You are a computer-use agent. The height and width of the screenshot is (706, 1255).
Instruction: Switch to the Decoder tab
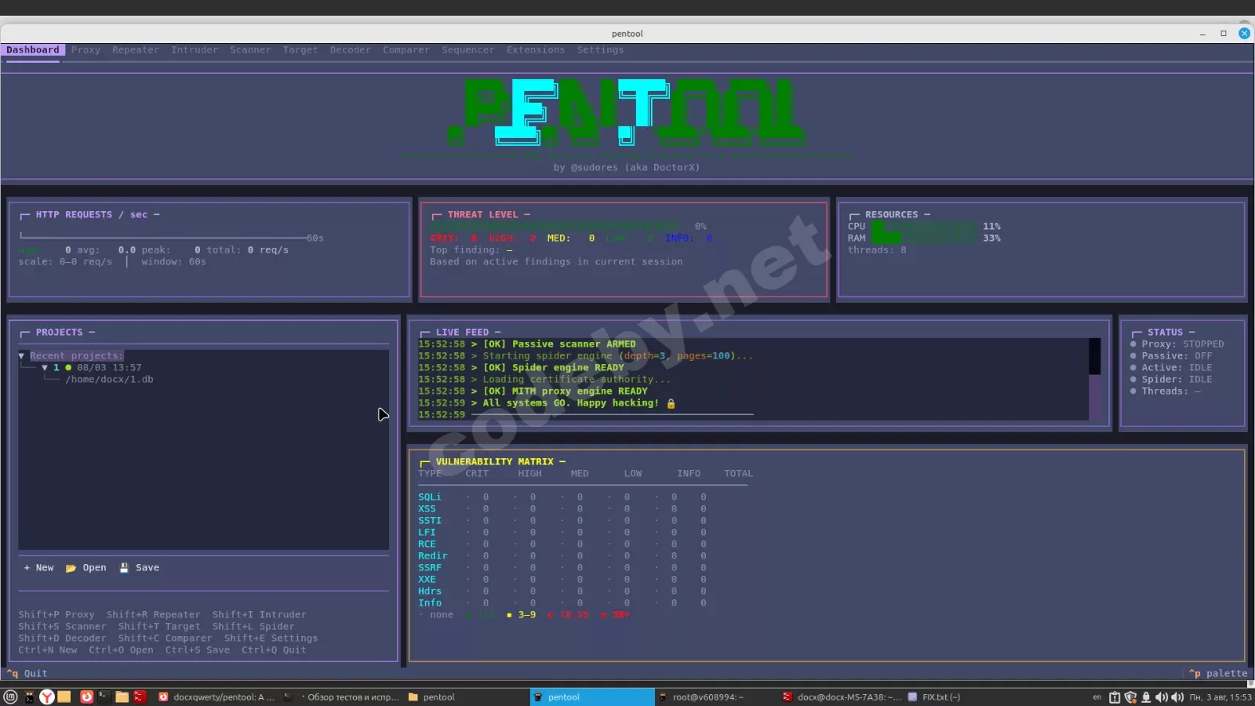click(350, 50)
